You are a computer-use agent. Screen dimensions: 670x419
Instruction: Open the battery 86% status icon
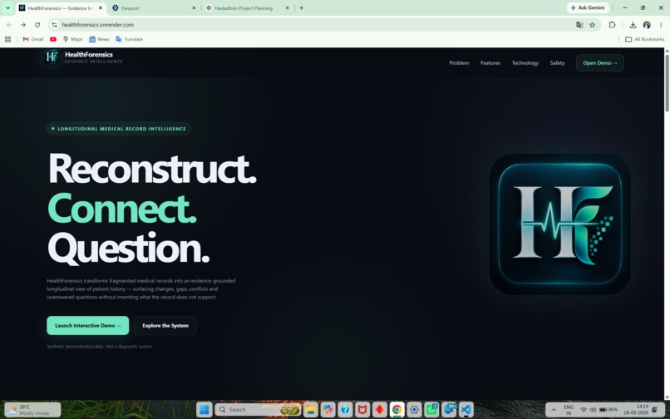click(608, 410)
